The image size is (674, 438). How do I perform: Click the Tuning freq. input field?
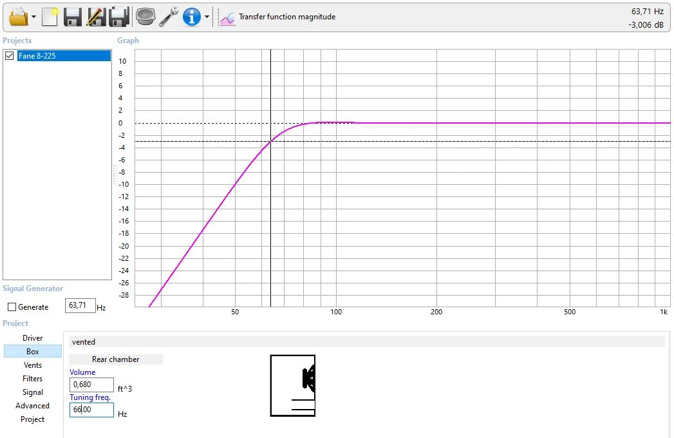pyautogui.click(x=91, y=410)
